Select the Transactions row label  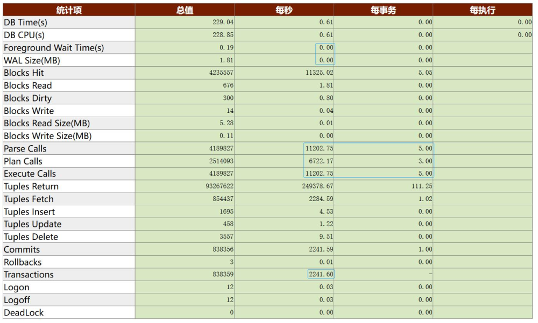tap(29, 275)
